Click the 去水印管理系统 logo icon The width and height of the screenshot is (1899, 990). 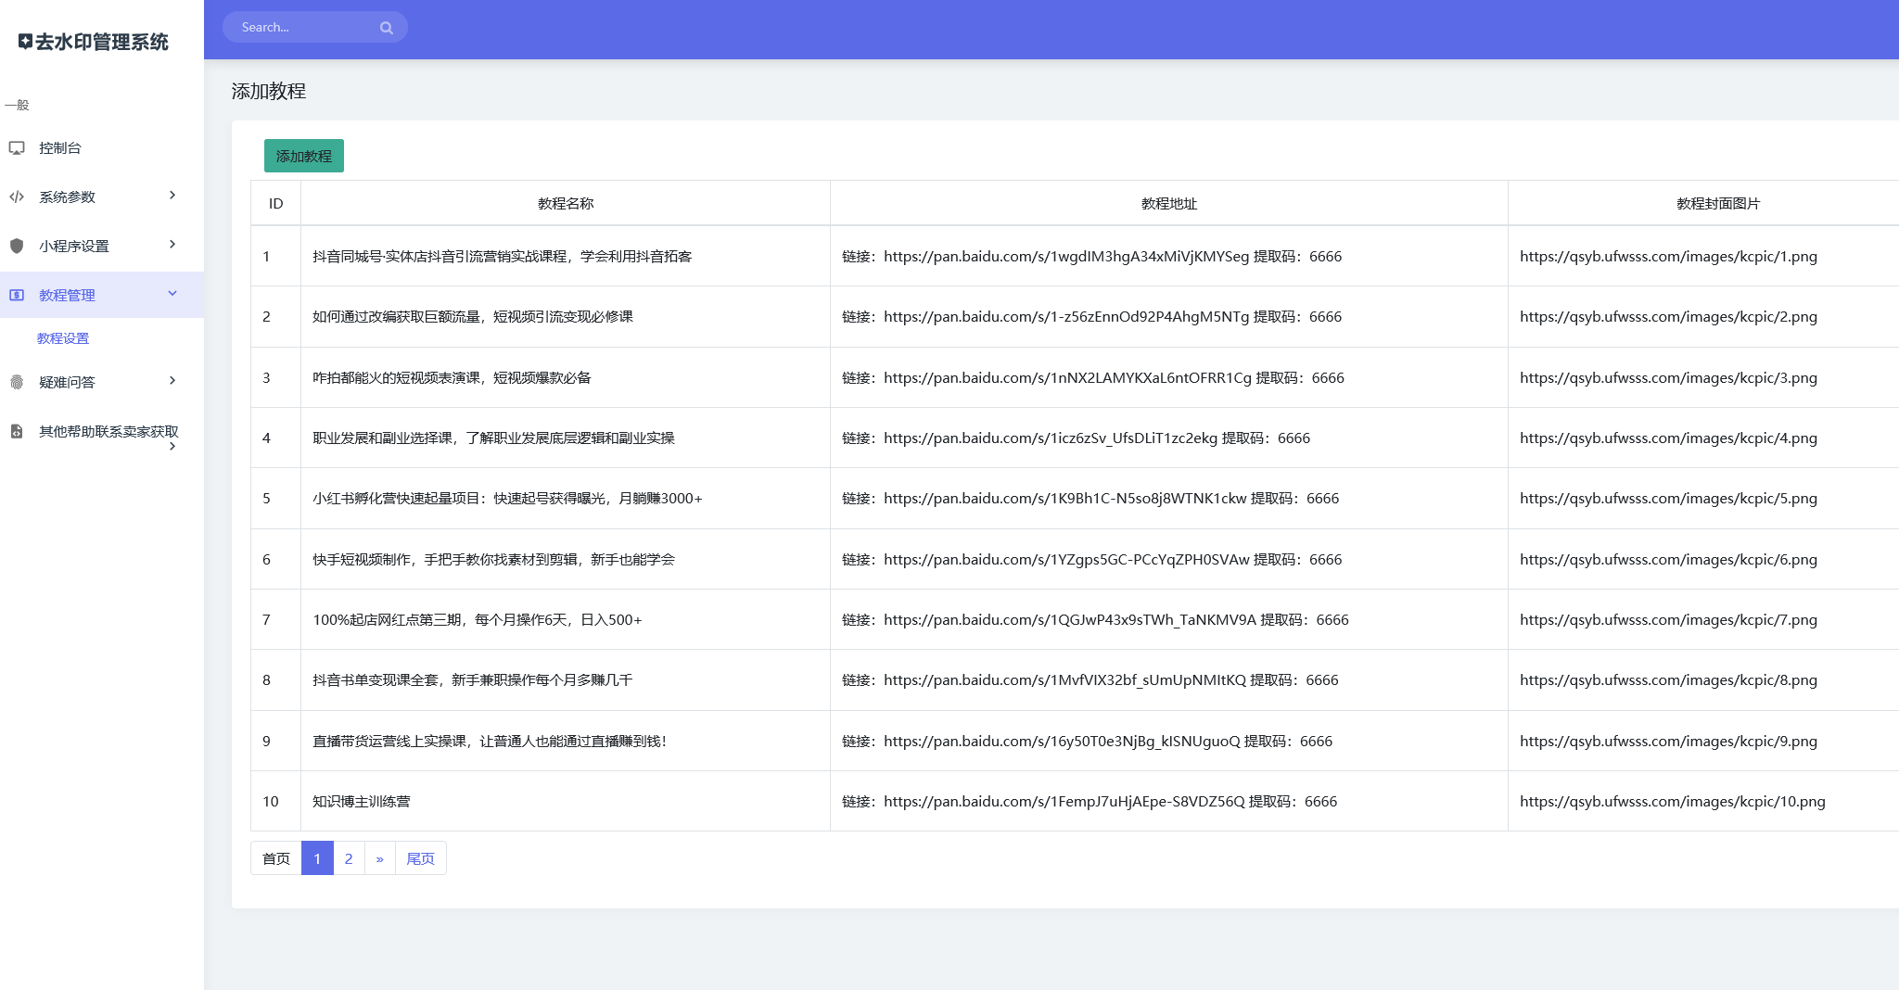[x=25, y=42]
